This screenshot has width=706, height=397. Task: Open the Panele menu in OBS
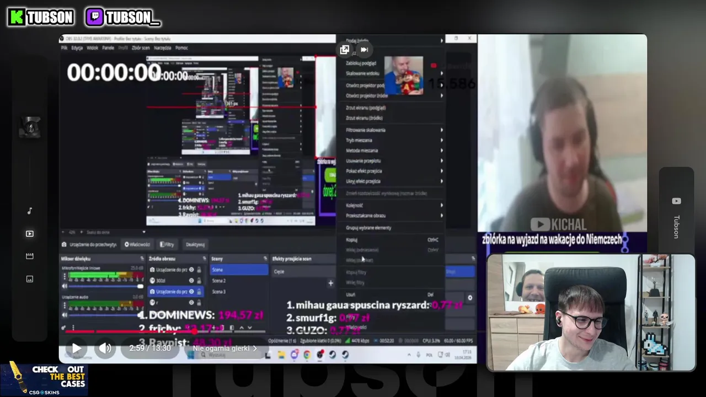pyautogui.click(x=108, y=48)
